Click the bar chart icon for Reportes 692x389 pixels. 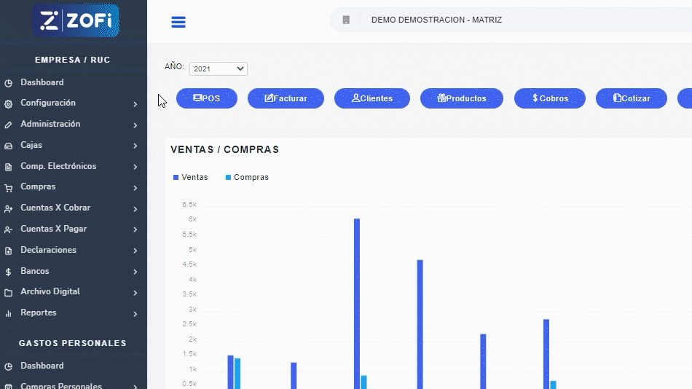pos(8,313)
